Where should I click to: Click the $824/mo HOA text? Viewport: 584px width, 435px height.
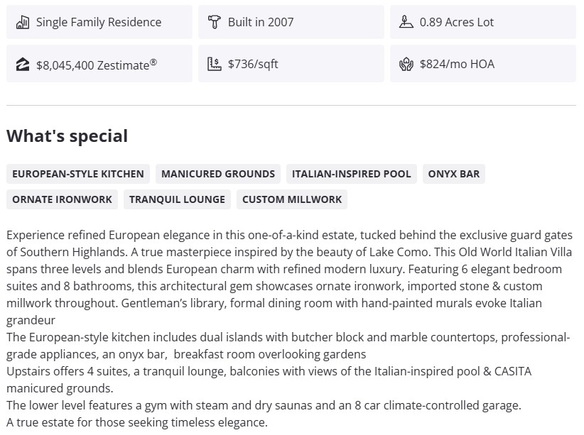coord(457,65)
